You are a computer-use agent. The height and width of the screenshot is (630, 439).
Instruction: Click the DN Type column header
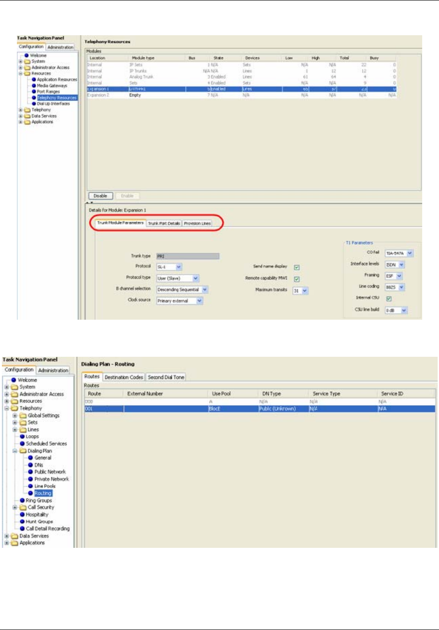(283, 393)
